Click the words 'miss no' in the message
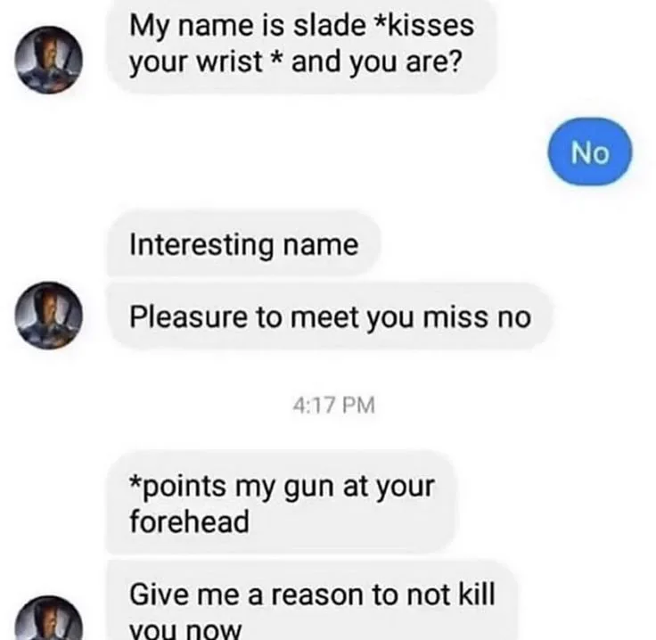This screenshot has width=656, height=640. click(x=477, y=316)
